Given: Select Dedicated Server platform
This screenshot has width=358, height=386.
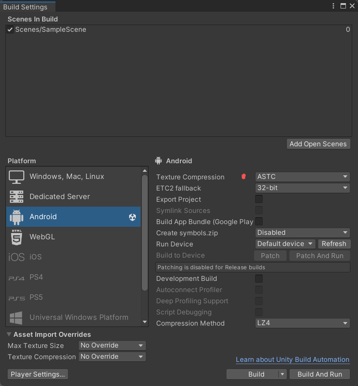Looking at the screenshot, I should pyautogui.click(x=73, y=197).
